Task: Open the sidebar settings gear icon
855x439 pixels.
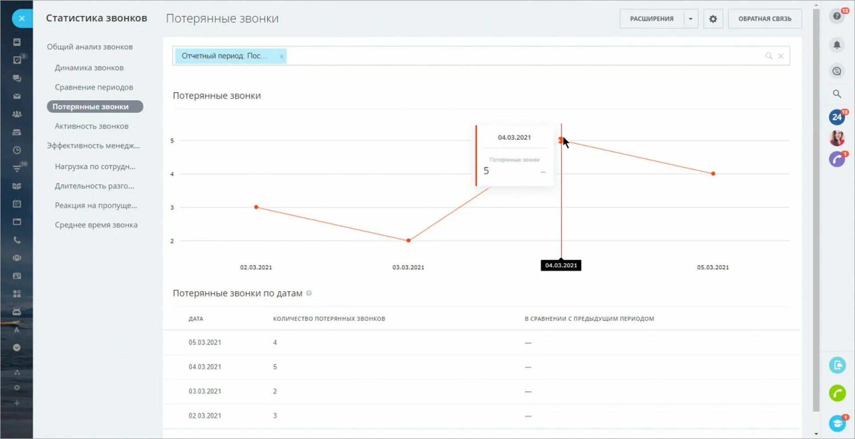Action: pyautogui.click(x=17, y=387)
